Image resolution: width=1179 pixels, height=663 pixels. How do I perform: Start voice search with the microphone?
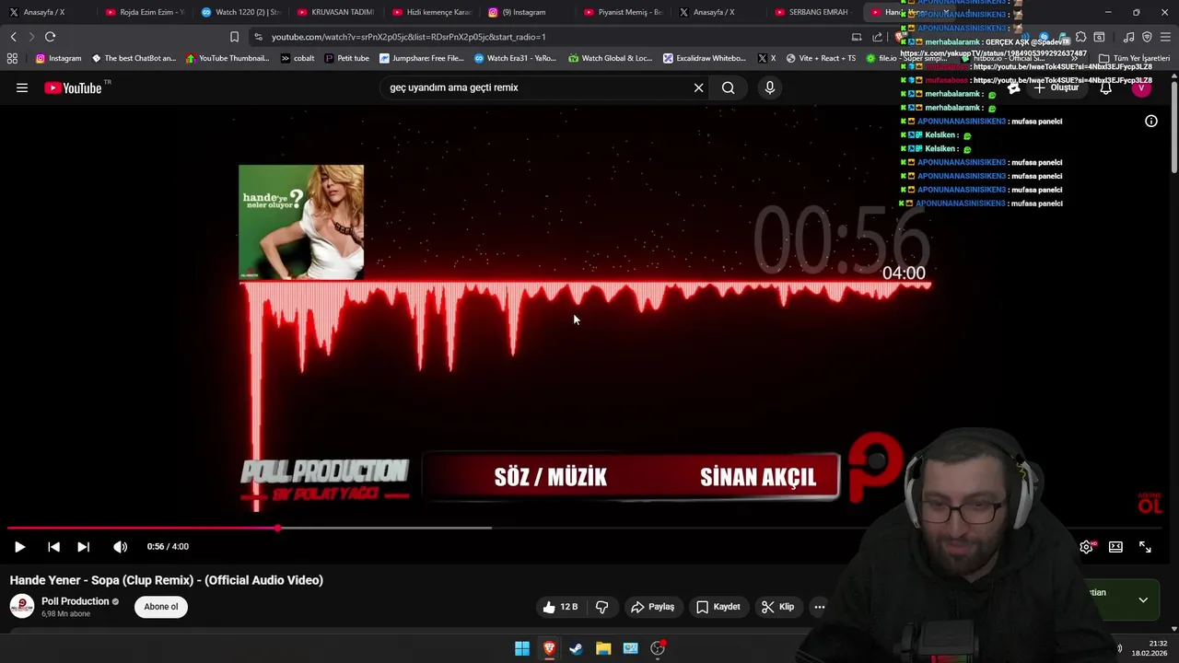(x=770, y=87)
